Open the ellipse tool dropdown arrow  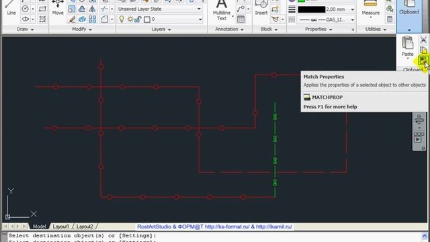[x=33, y=19]
